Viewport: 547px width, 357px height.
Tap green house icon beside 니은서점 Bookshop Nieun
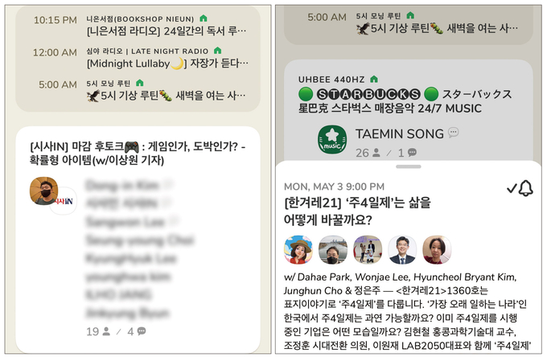point(204,18)
